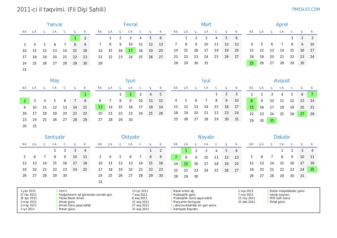Screen dimensions: 337x238
Task: Select the Sentyabr month heading
Action: click(55, 137)
